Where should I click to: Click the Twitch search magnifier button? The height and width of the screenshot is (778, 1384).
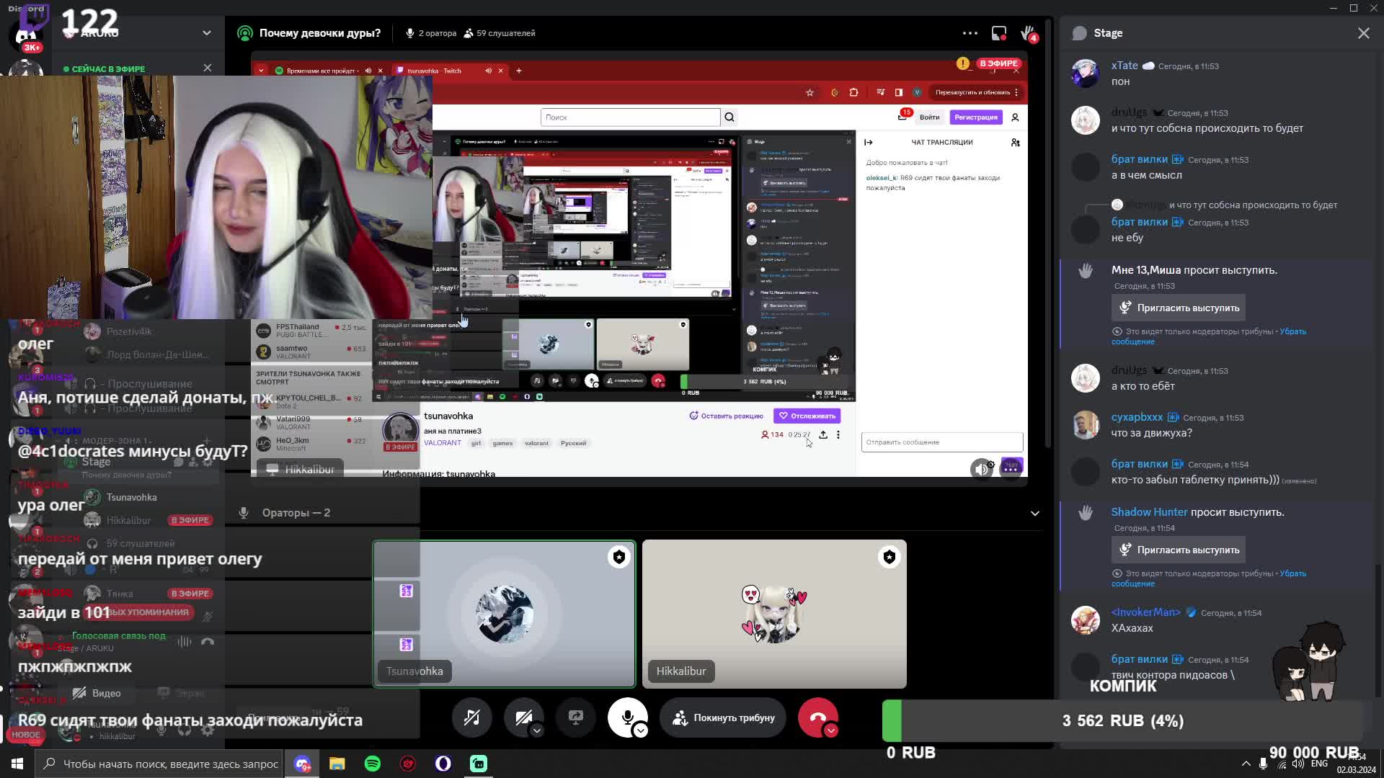pos(729,117)
